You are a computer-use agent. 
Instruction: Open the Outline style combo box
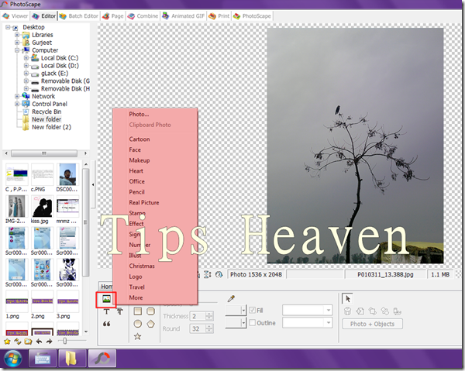(308, 322)
